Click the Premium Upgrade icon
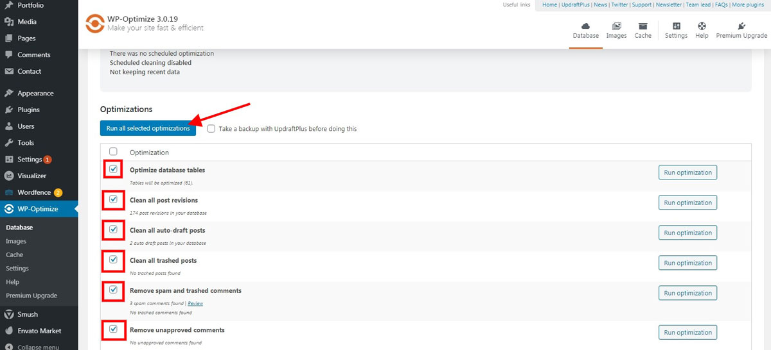Screen dimensions: 771x350 click(x=741, y=26)
